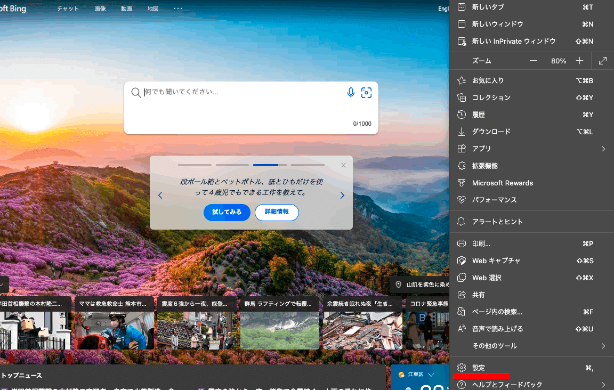614x390 pixels.
Task: Enter full screen with zoom expand icon
Action: click(603, 61)
